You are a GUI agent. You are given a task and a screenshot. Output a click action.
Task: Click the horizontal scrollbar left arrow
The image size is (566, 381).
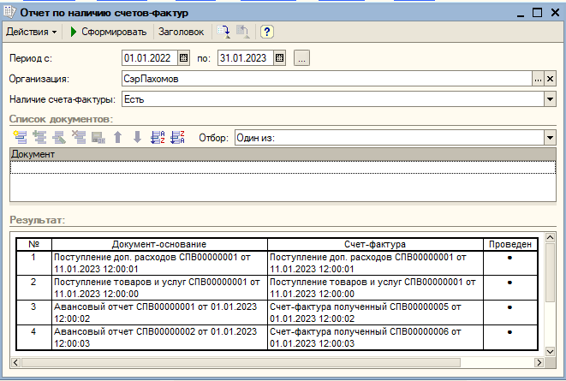tap(15, 362)
